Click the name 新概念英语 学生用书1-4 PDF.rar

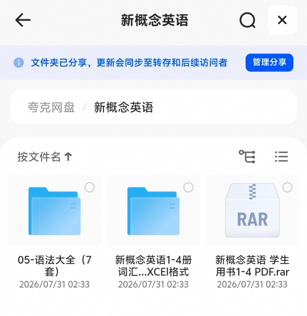tap(252, 266)
